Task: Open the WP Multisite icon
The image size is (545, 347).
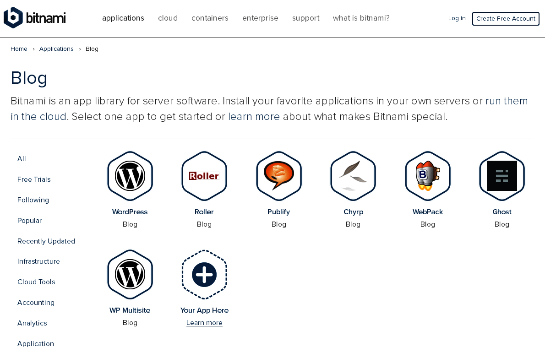Action: click(130, 274)
